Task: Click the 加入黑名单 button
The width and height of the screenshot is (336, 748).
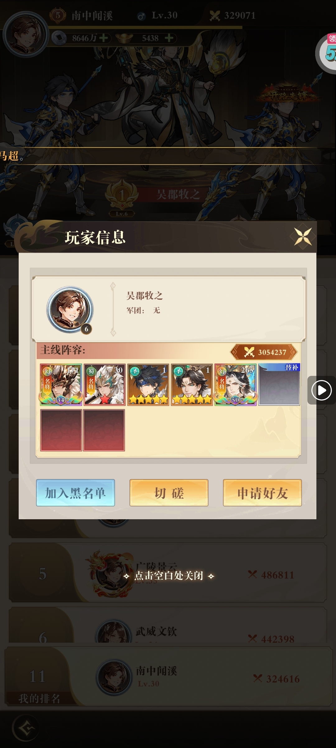Action: 75,493
